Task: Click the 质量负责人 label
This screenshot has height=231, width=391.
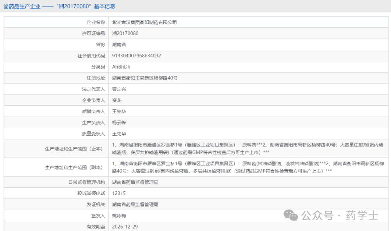Action: (93, 112)
